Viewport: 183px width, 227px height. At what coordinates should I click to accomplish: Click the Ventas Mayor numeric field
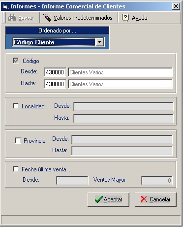tap(157, 180)
